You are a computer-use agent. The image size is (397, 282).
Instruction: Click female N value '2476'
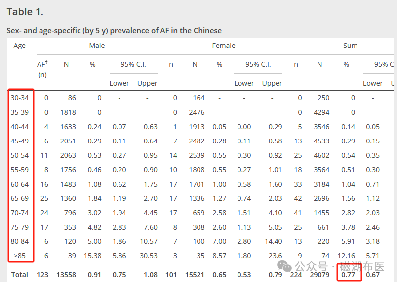click(x=197, y=112)
